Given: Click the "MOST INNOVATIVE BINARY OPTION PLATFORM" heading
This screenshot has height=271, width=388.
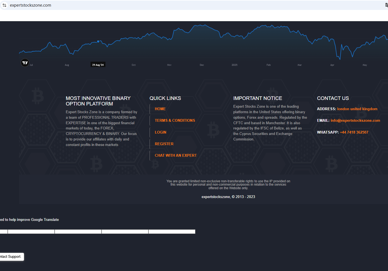Looking at the screenshot, I should tap(98, 101).
